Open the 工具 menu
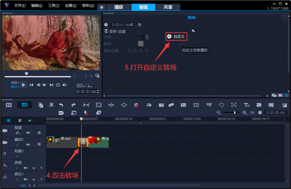291x189 pixels. (53, 6)
